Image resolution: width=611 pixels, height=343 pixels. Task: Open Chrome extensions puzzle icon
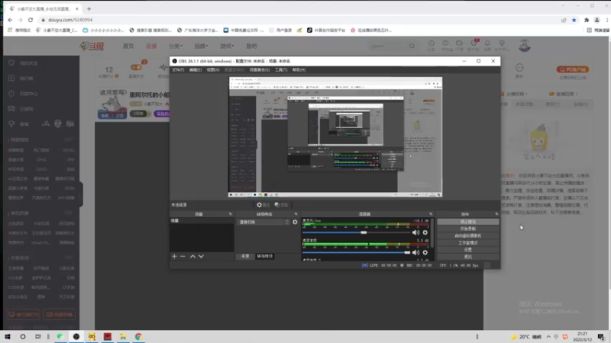pyautogui.click(x=587, y=20)
